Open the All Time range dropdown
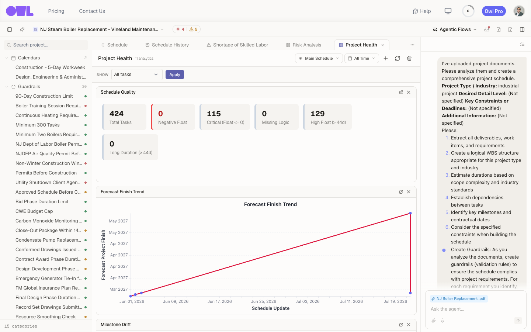This screenshot has width=531, height=332. [x=362, y=58]
